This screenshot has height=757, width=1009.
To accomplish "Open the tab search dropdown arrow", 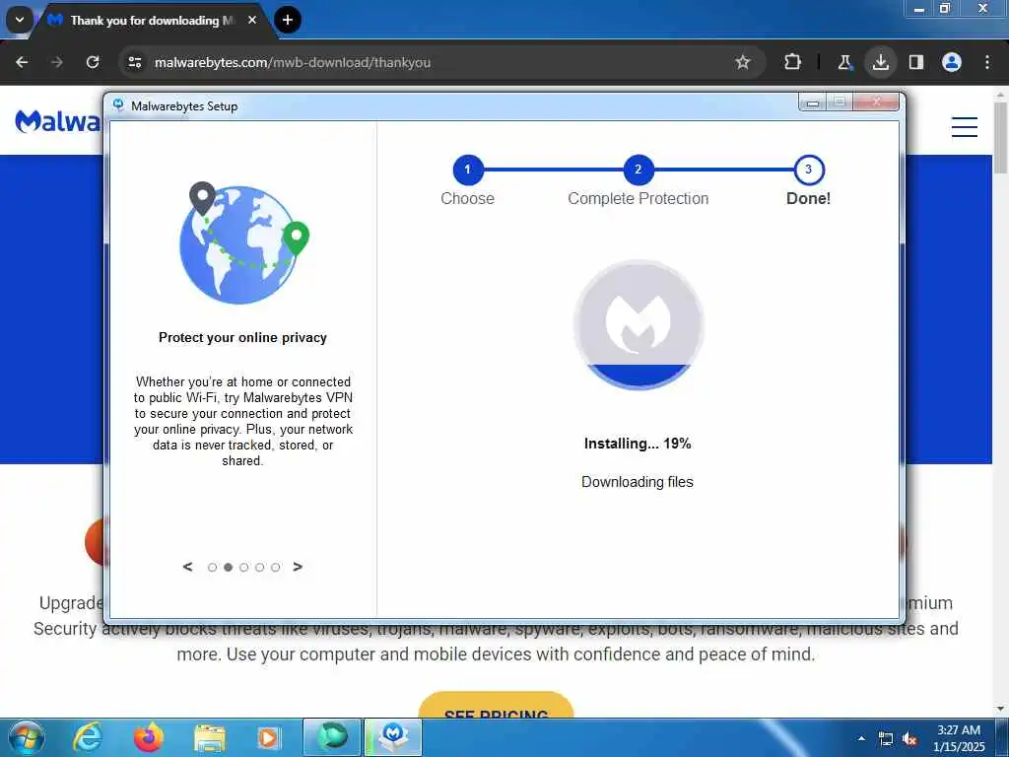I will click(20, 20).
